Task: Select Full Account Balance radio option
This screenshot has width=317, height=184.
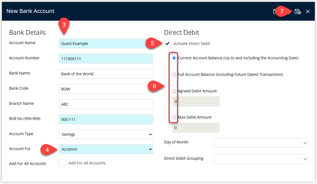Action: pos(174,75)
